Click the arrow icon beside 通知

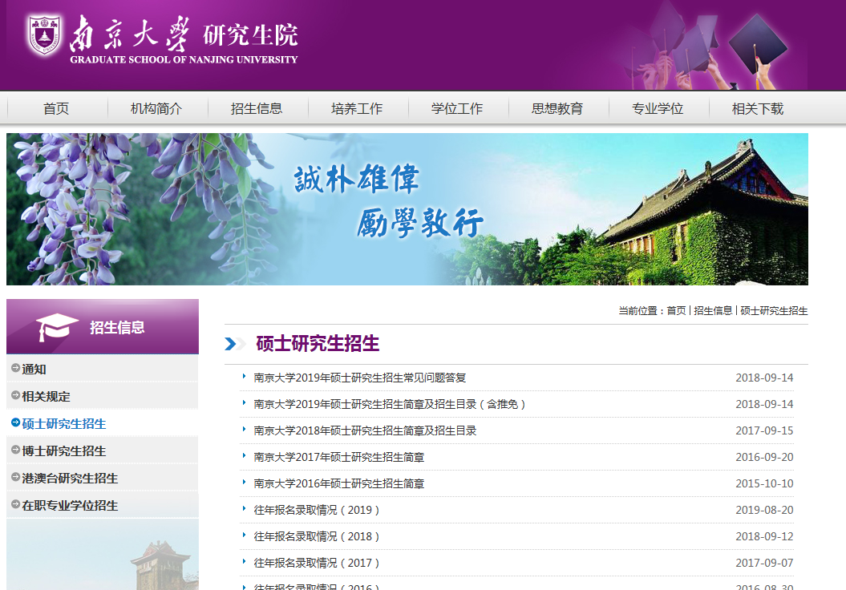[15, 369]
